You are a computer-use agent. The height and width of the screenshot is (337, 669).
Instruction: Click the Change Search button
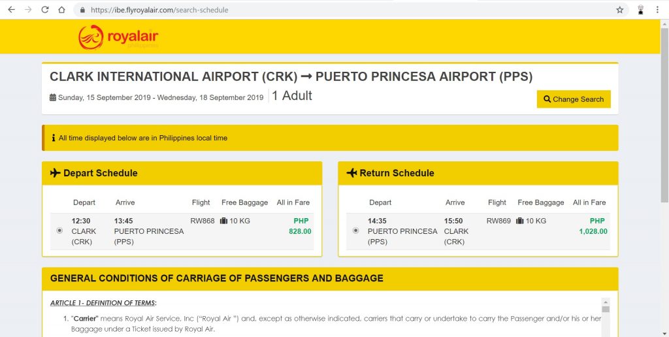pos(574,99)
